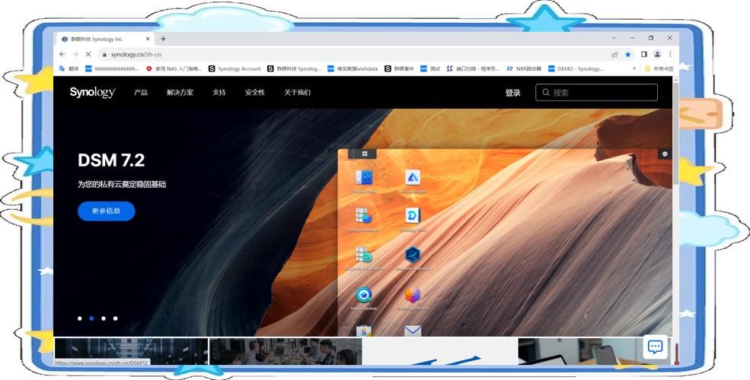Open the 群晖科技 Synolog... bookmark
This screenshot has width=750, height=380.
click(x=294, y=68)
